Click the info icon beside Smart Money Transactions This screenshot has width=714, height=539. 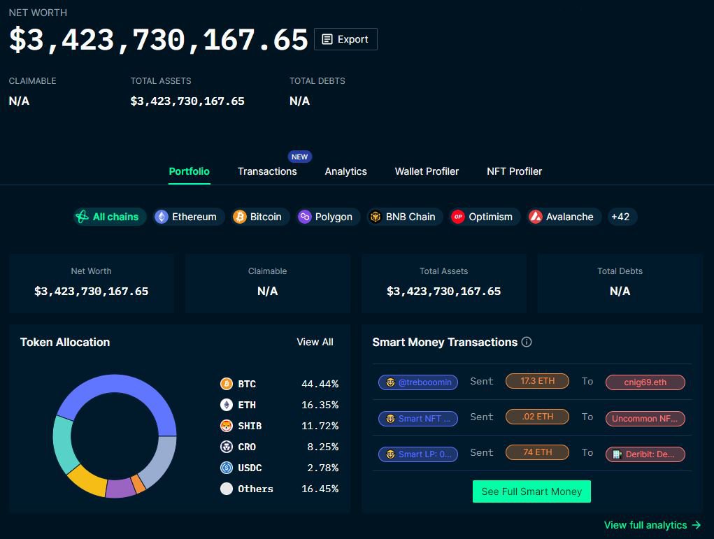pyautogui.click(x=527, y=342)
